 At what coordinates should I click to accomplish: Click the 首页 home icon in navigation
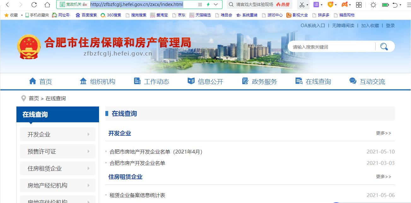coord(33,81)
